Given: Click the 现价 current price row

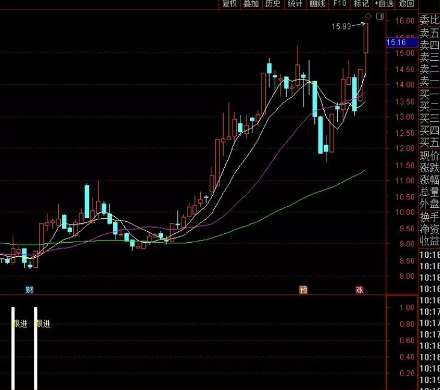Looking at the screenshot, I should point(429,156).
